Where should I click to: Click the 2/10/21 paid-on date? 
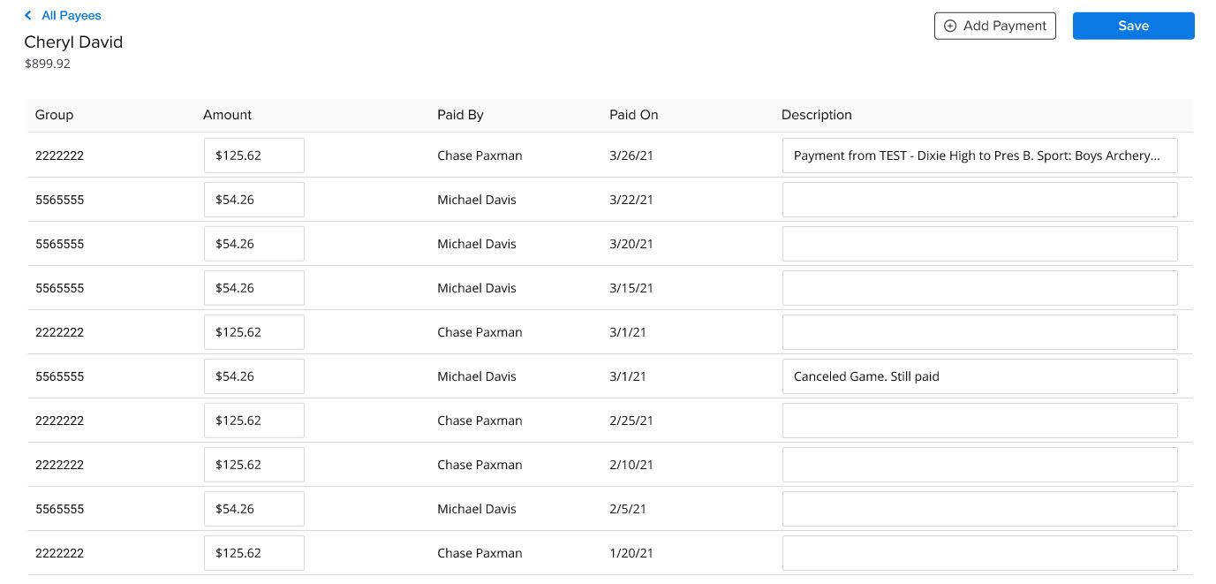click(x=631, y=465)
